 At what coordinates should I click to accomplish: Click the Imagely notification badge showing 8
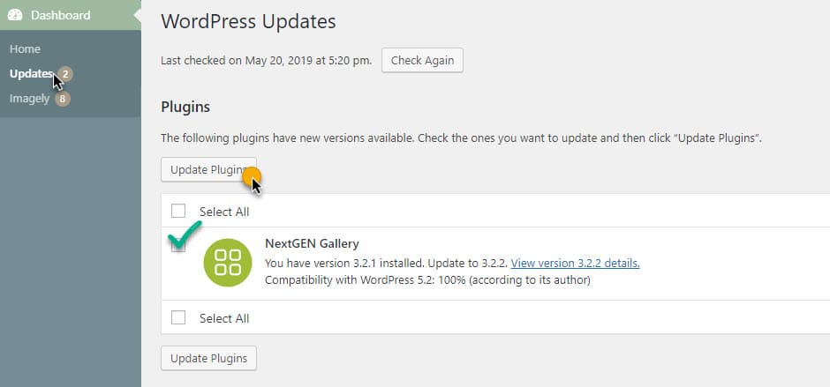click(x=63, y=99)
